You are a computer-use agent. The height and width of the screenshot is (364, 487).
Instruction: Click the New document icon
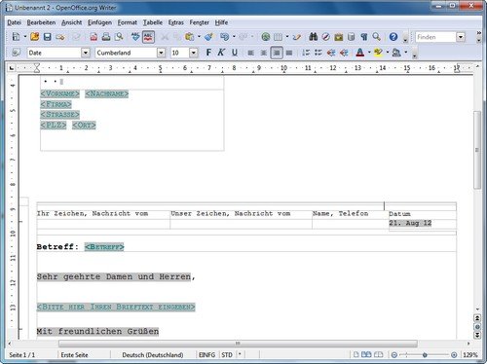click(x=16, y=37)
